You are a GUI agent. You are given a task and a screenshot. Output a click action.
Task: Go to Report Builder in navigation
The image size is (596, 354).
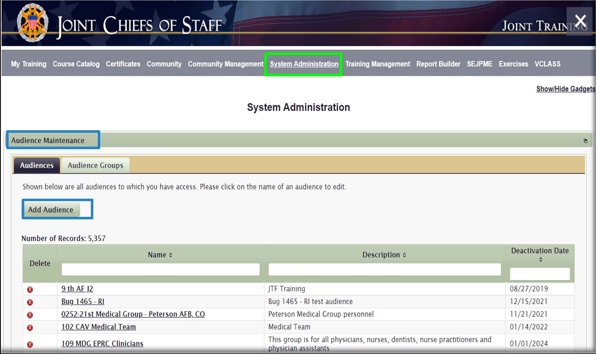click(x=438, y=64)
